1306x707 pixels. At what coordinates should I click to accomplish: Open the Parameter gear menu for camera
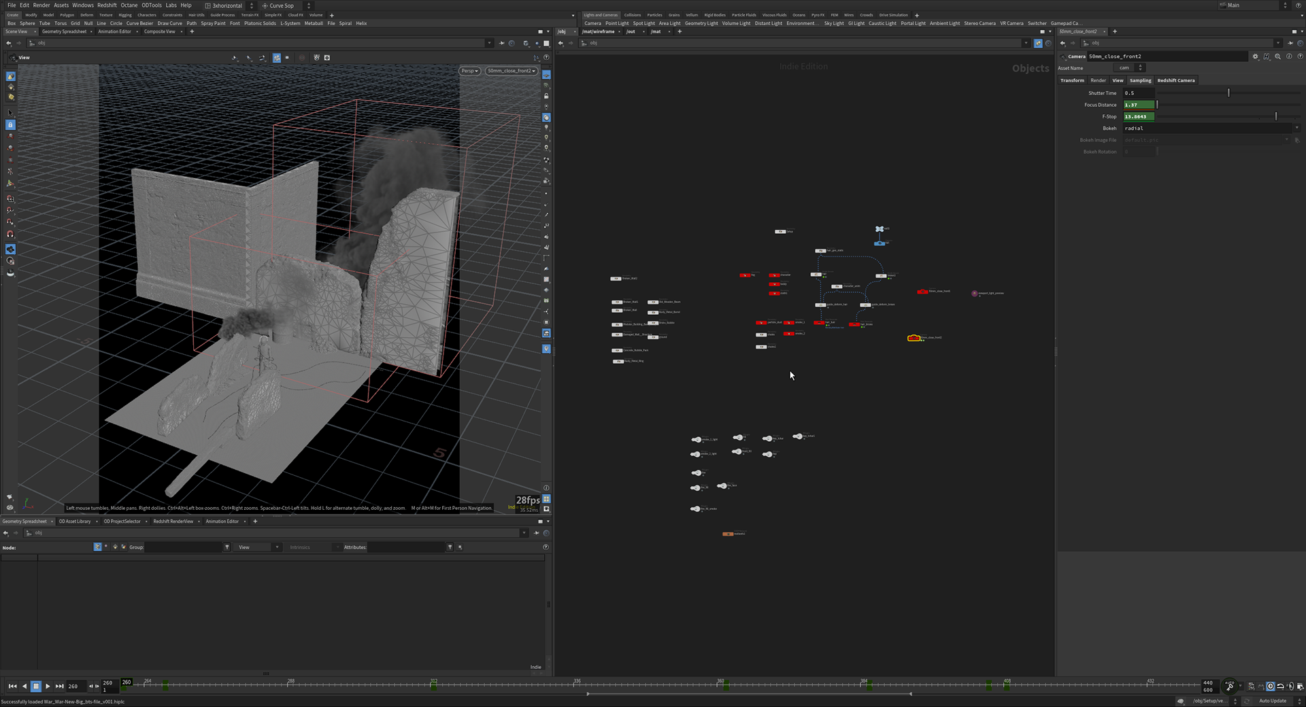[1255, 56]
